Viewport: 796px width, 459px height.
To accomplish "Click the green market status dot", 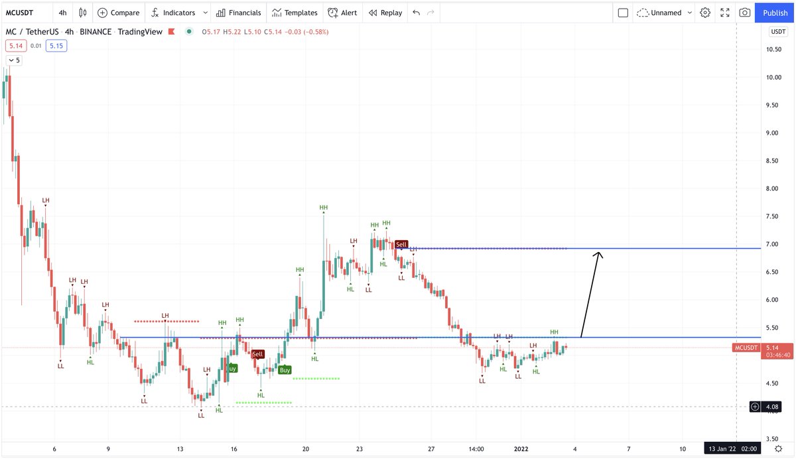I will 190,31.
